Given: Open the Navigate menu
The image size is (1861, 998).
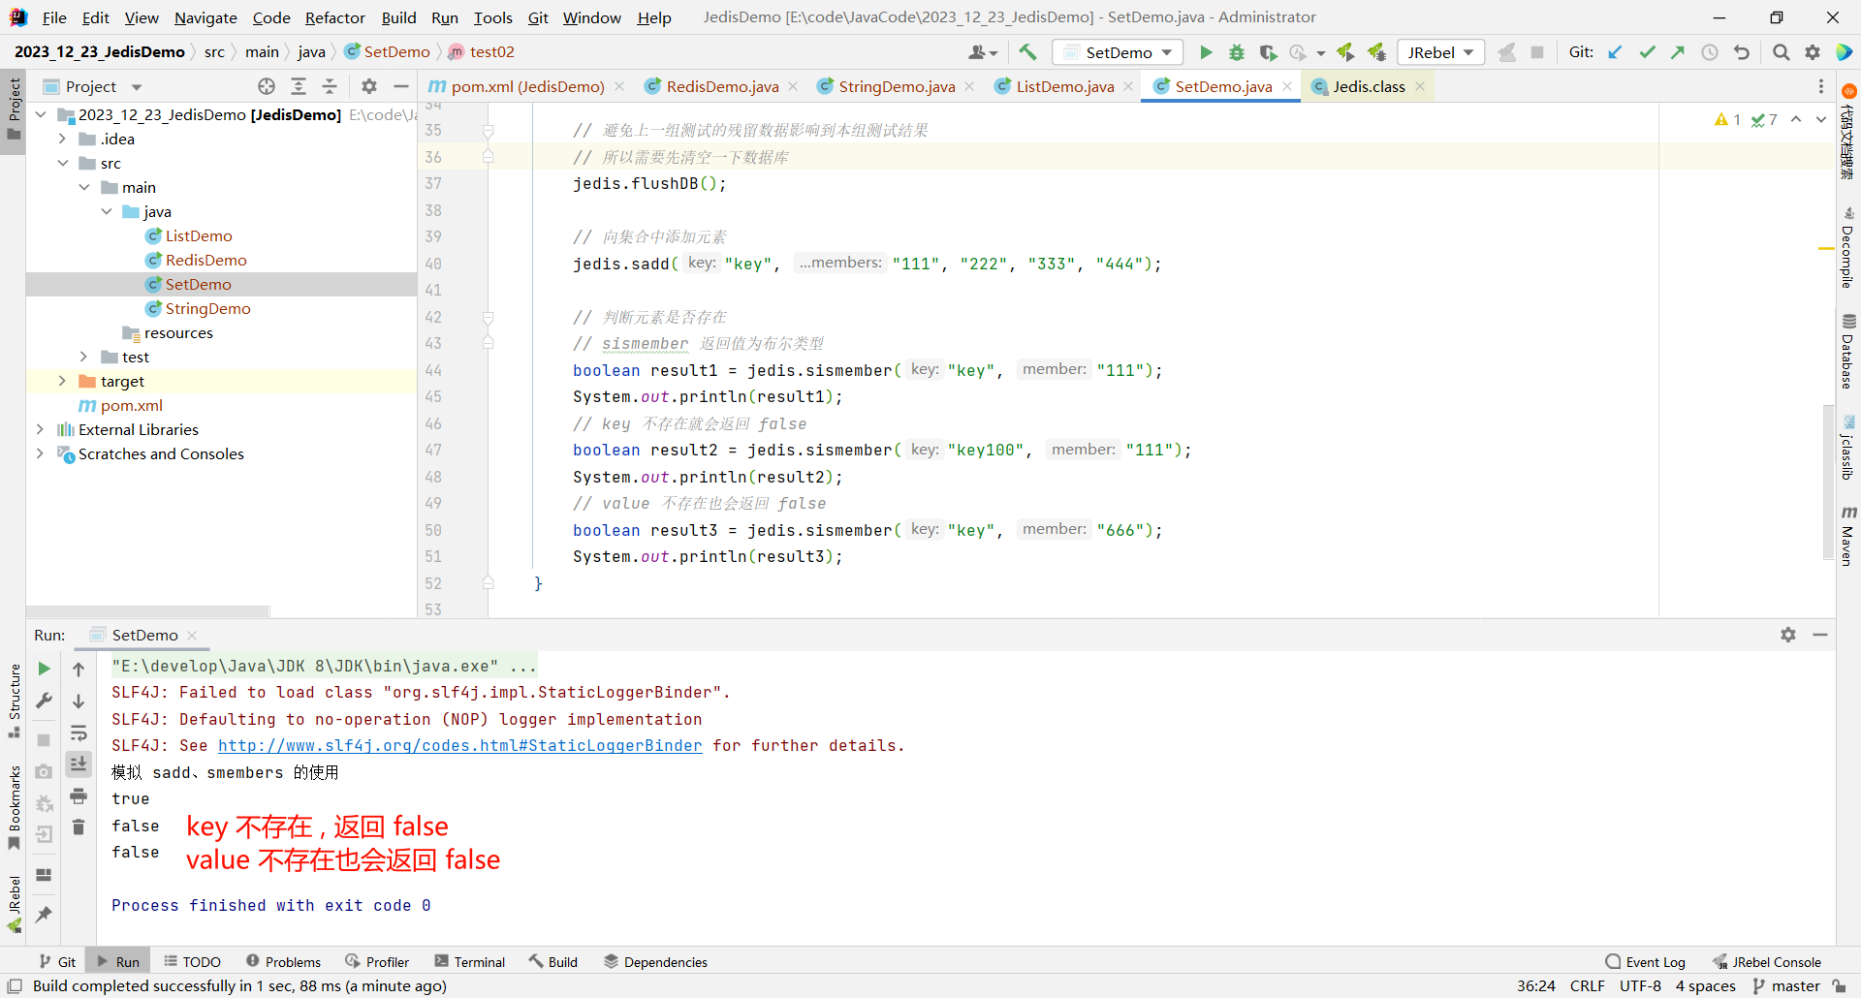Looking at the screenshot, I should coord(205,17).
